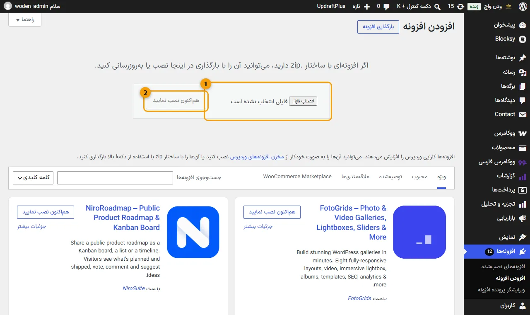Click the Payments (پرداخت‌ها) dollar icon

click(x=523, y=190)
